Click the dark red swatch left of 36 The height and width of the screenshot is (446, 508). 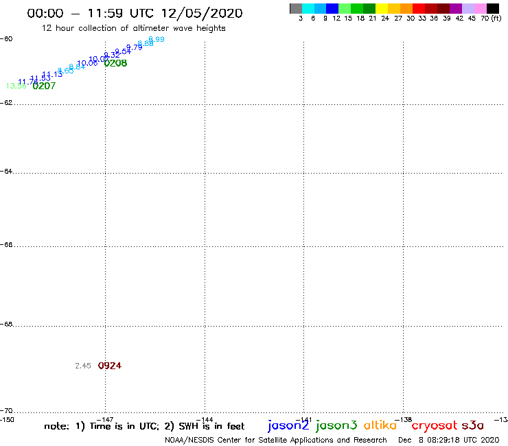431,9
